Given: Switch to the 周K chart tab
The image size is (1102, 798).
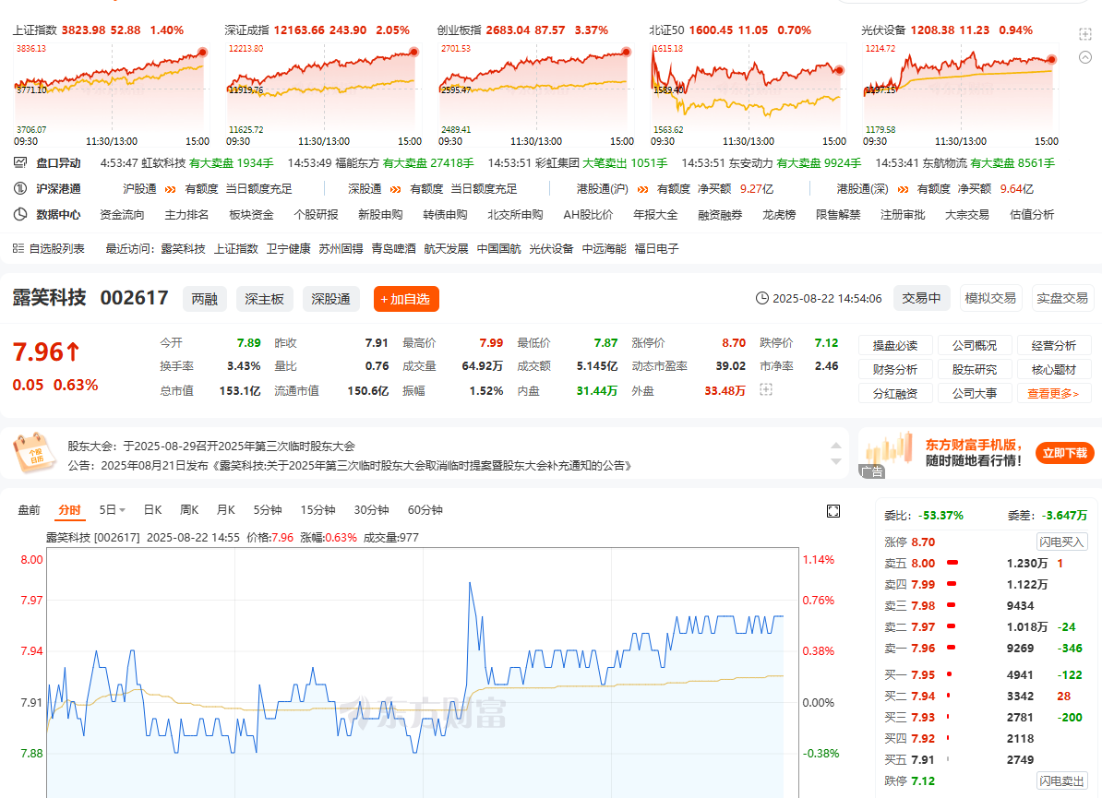Looking at the screenshot, I should point(189,510).
